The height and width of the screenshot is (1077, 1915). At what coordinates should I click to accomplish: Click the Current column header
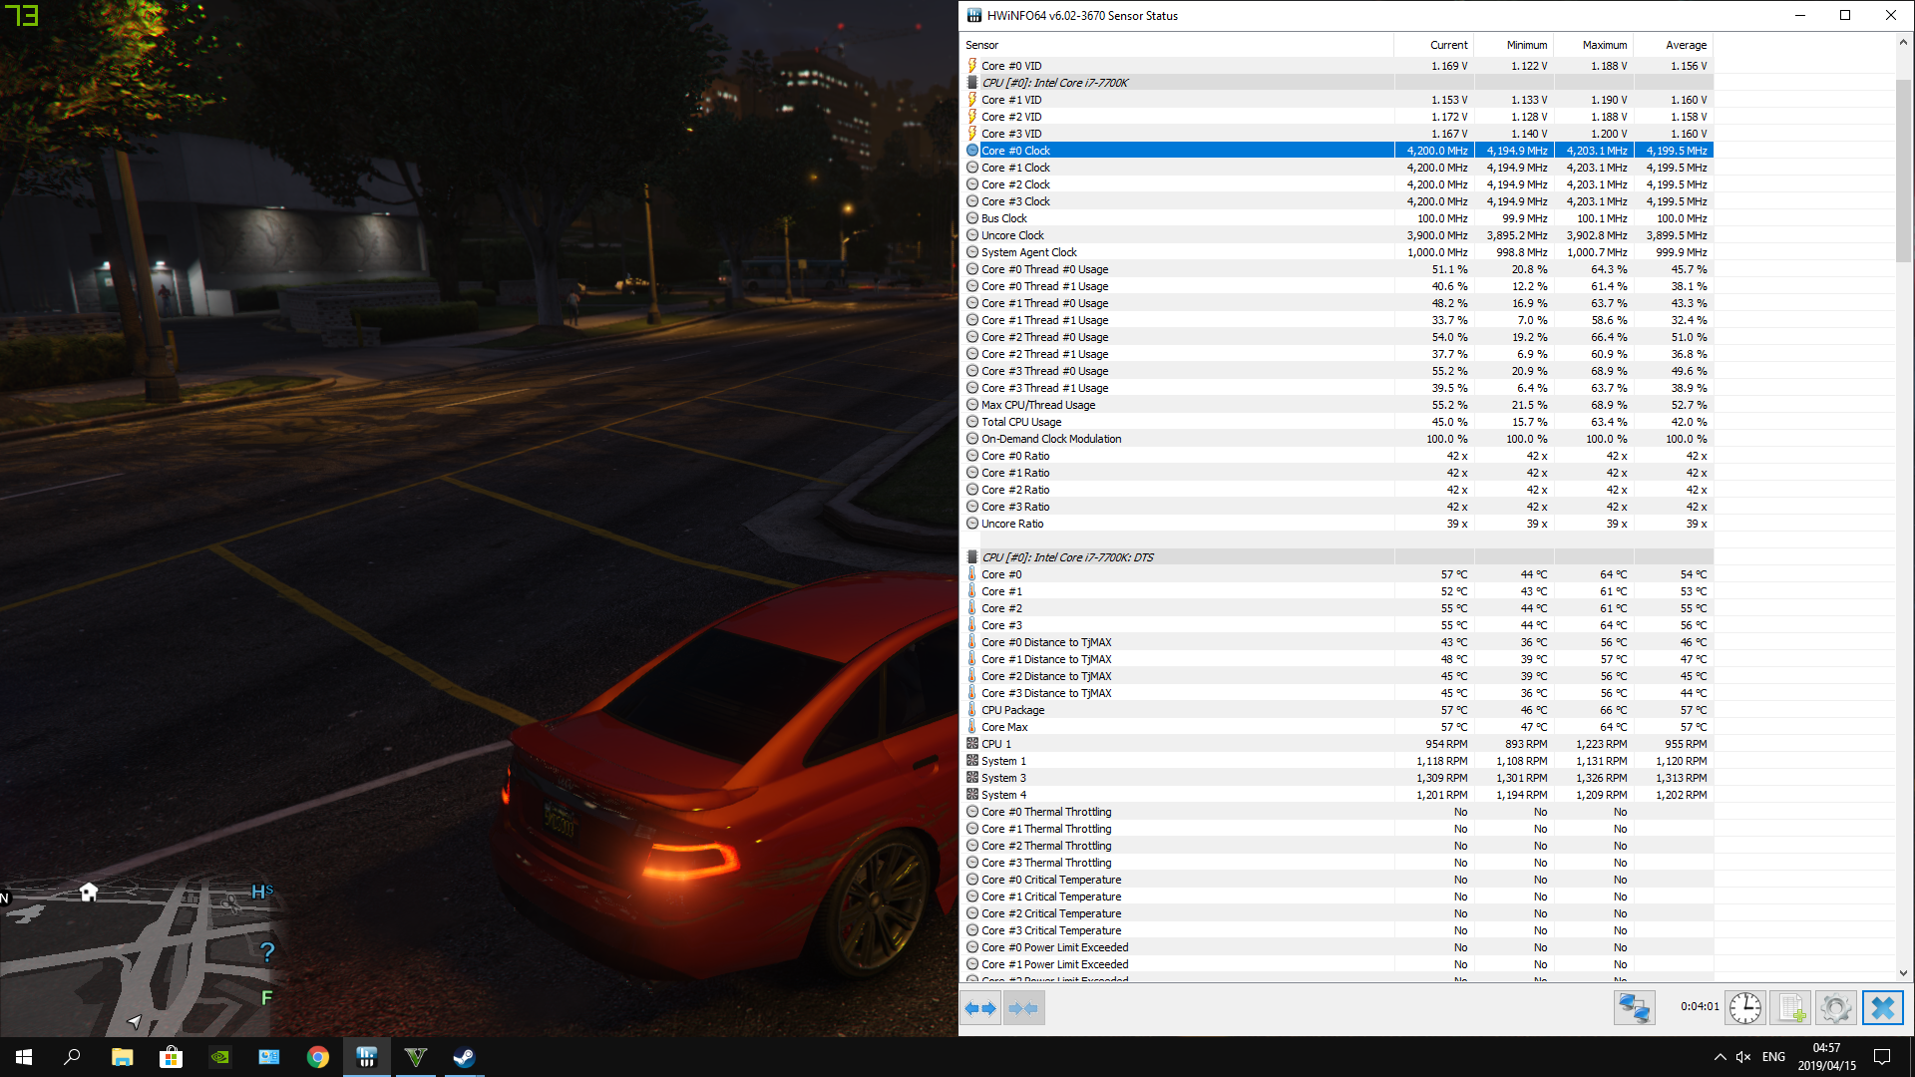pos(1433,45)
